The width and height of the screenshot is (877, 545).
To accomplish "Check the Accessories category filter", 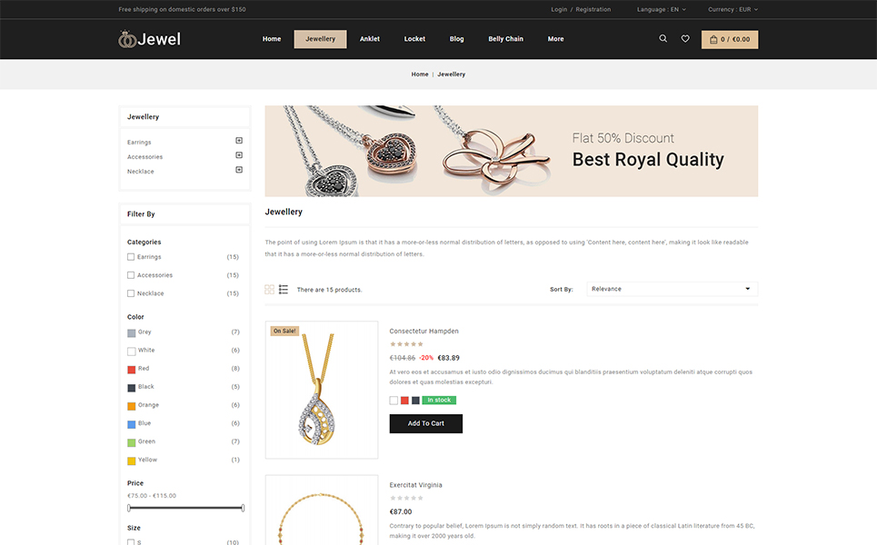I will (x=131, y=275).
